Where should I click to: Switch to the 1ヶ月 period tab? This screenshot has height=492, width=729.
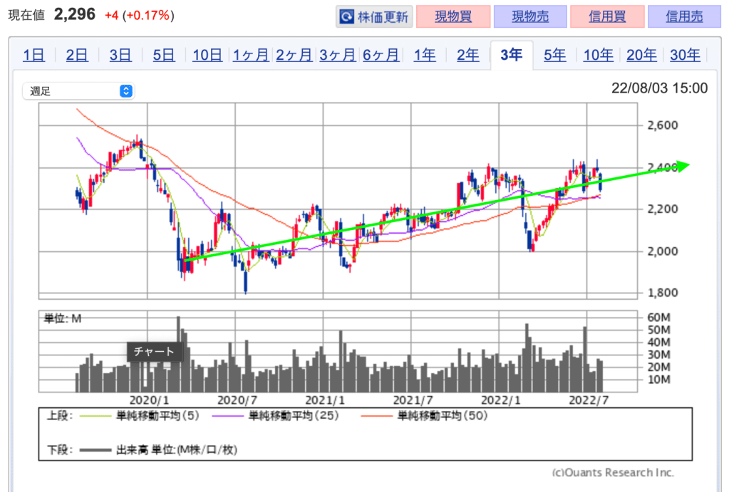[x=251, y=56]
